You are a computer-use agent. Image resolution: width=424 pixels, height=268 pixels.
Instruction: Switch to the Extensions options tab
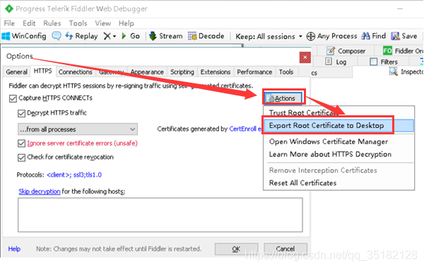(216, 72)
